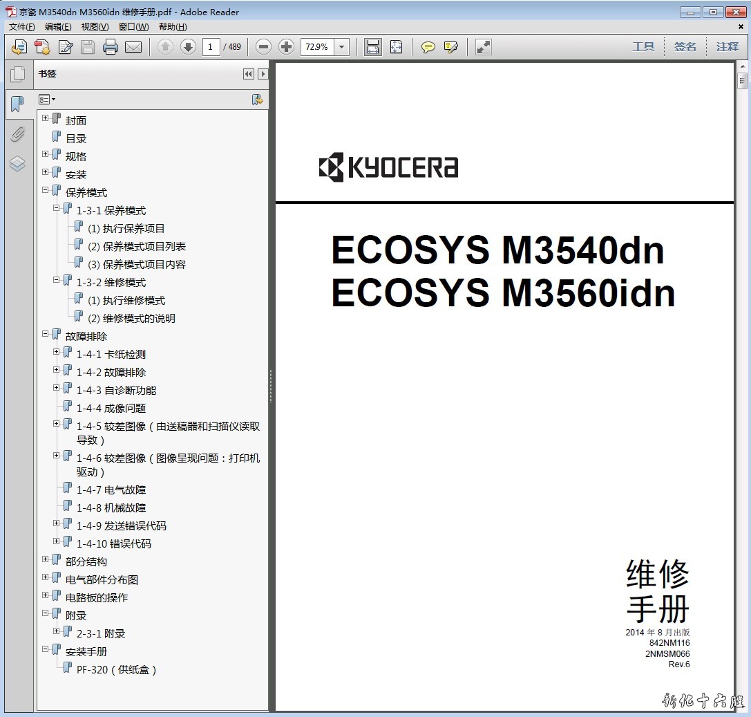The width and height of the screenshot is (751, 717).
Task: Open Attachments panel paperclip icon
Action: click(17, 134)
